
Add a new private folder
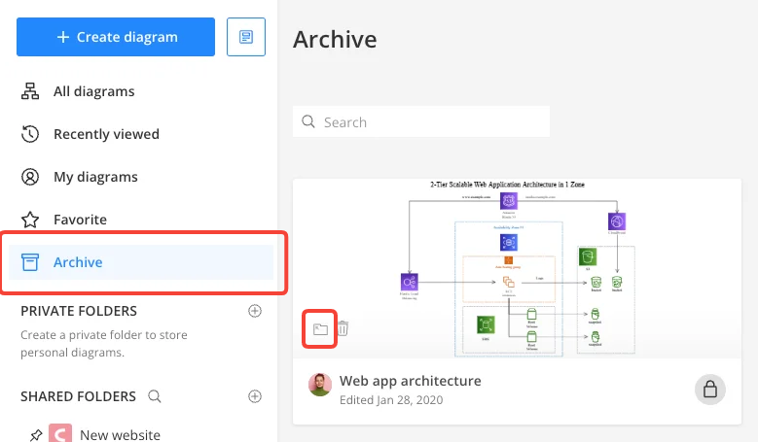coord(255,311)
